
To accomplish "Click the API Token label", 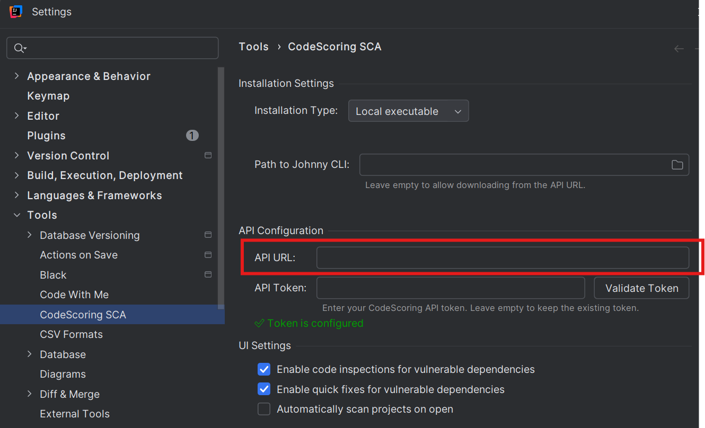I will coord(280,288).
